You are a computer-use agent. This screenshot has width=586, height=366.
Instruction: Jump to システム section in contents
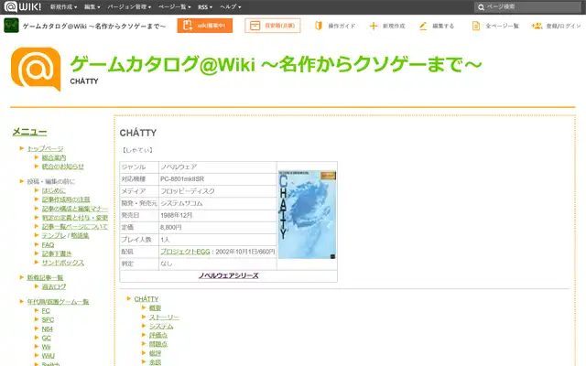coord(161,326)
